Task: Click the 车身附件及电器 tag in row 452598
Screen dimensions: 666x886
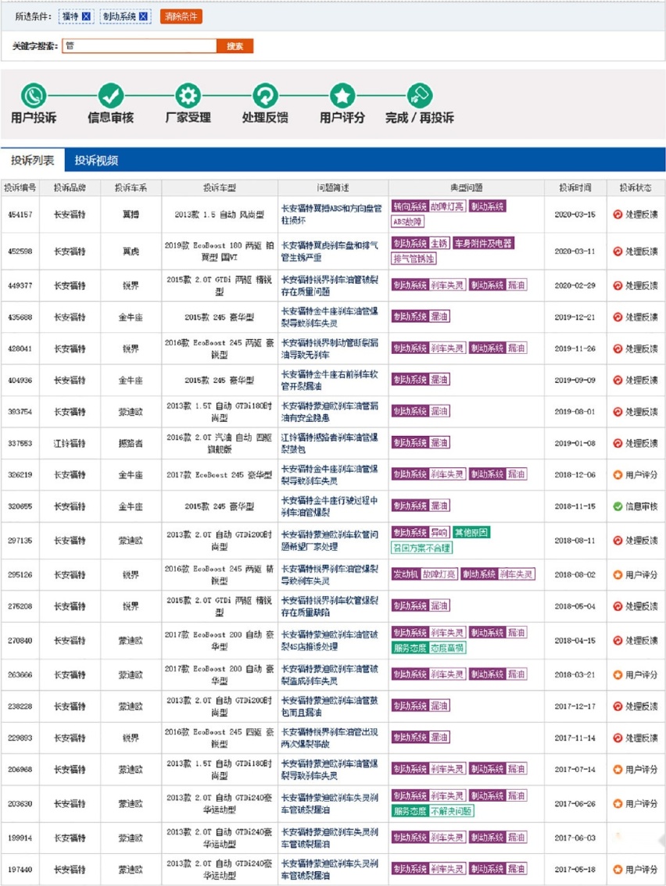Action: [483, 243]
